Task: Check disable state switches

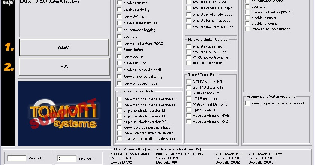Action: pos(120,23)
